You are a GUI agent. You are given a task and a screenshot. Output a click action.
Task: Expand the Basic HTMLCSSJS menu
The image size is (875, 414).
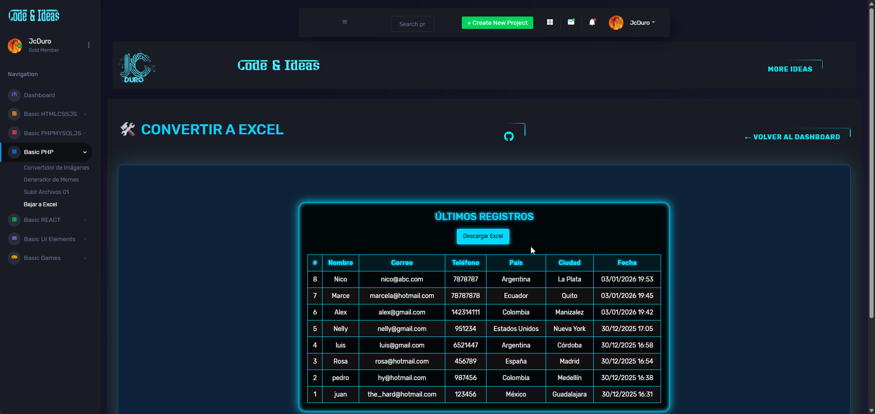coord(50,114)
